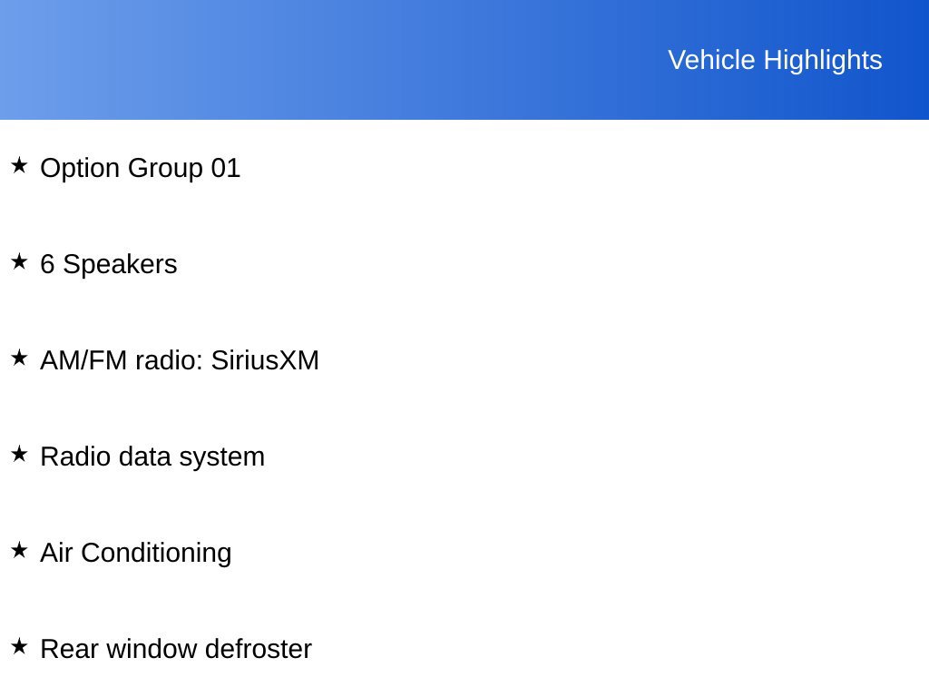This screenshot has width=929, height=697.
Task: Click the Vehicle Highlights header title
Action: [775, 61]
